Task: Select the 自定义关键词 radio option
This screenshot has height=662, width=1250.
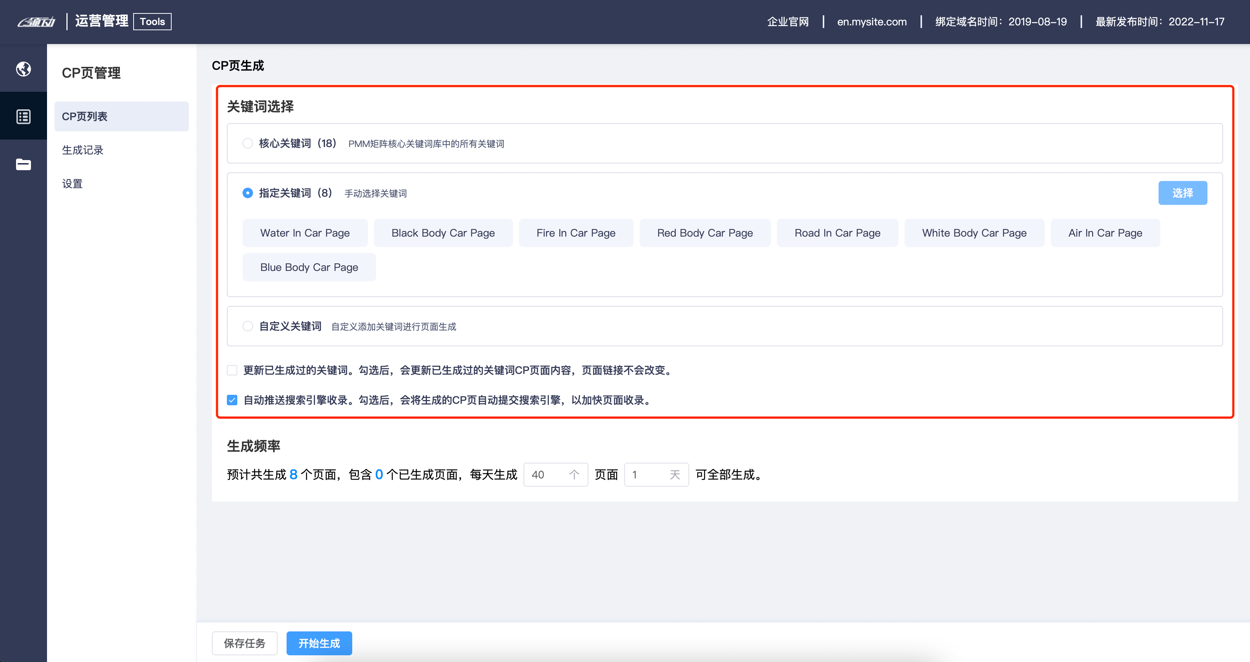Action: pyautogui.click(x=247, y=326)
